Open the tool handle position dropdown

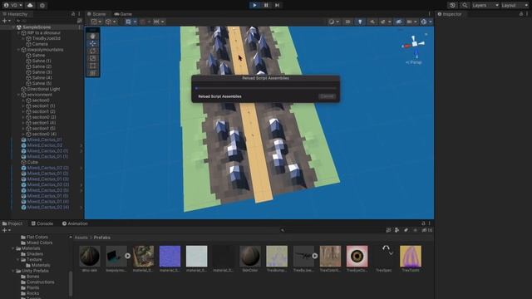(96, 22)
